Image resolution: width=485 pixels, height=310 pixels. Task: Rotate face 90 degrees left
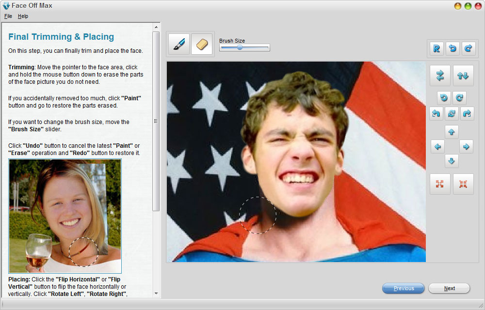(436, 114)
